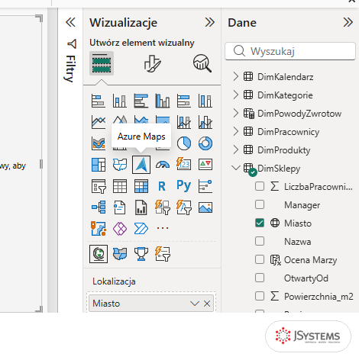
Task: Select the donut chart visual
Action: pyautogui.click(x=205, y=143)
